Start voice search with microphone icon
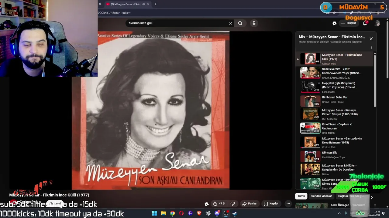 254,23
